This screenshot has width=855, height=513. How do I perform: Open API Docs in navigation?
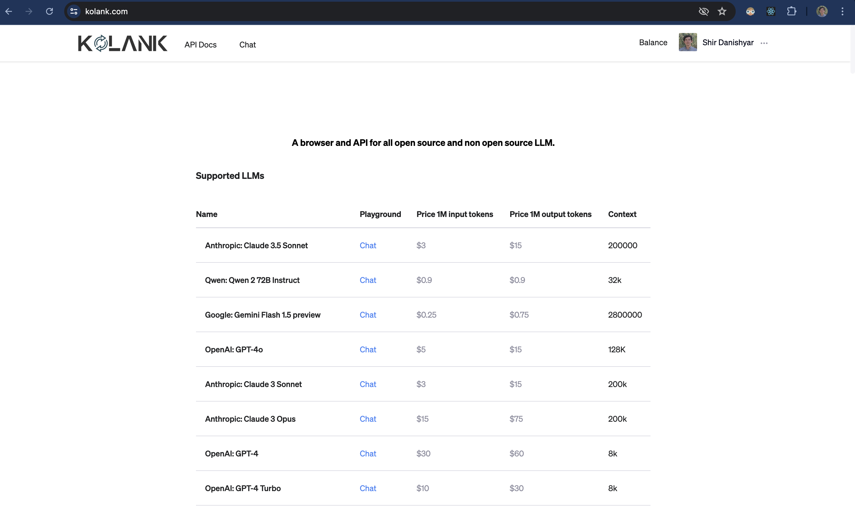200,45
